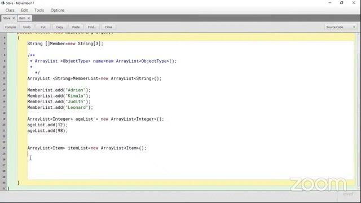Viewport: 361px width, 203px height.
Task: Close the Store tab
Action: [x=14, y=18]
